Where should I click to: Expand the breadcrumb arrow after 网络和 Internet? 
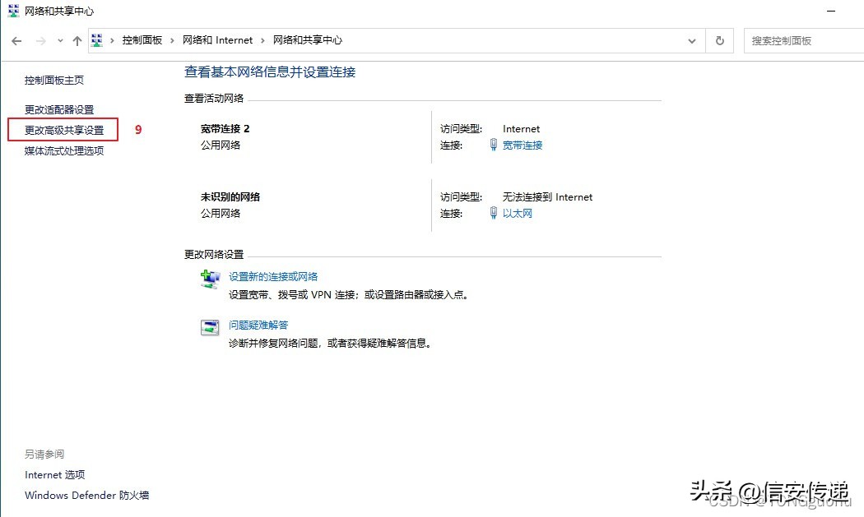(x=261, y=39)
